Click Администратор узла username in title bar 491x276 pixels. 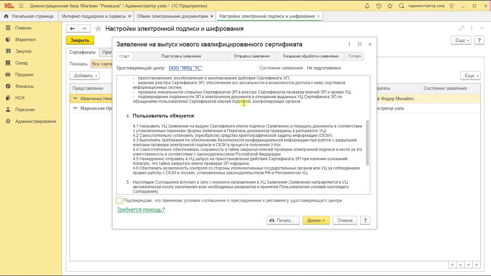[426, 6]
